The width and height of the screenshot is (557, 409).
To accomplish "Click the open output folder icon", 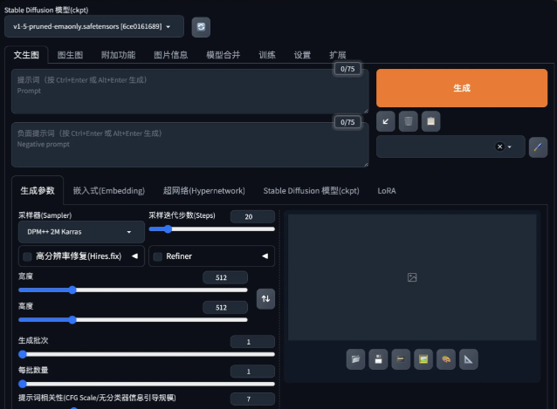I will 355,359.
